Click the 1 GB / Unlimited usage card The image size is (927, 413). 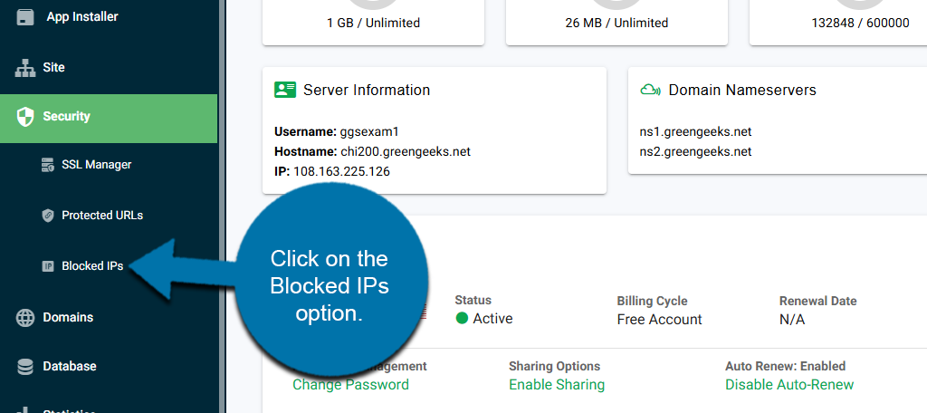coord(373,23)
